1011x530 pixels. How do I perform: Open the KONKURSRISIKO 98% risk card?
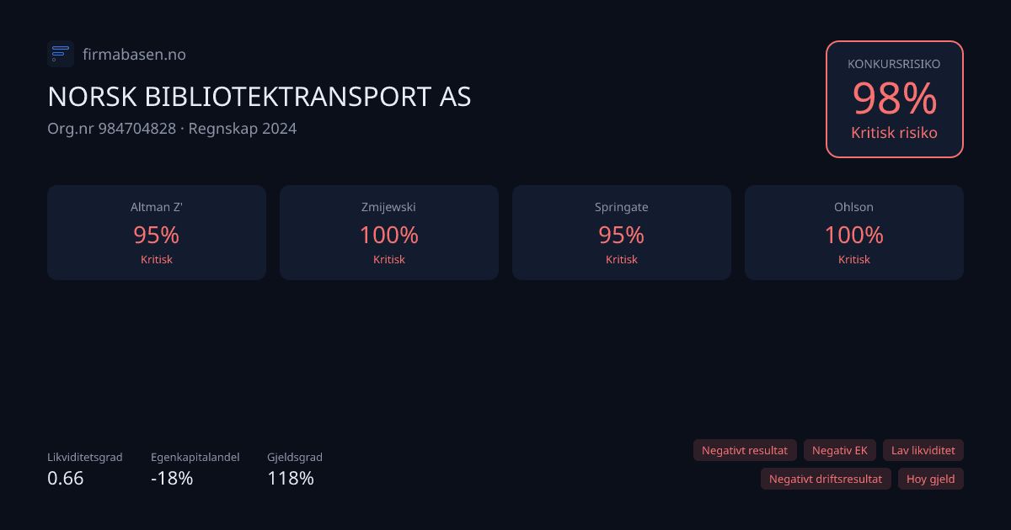(x=895, y=98)
